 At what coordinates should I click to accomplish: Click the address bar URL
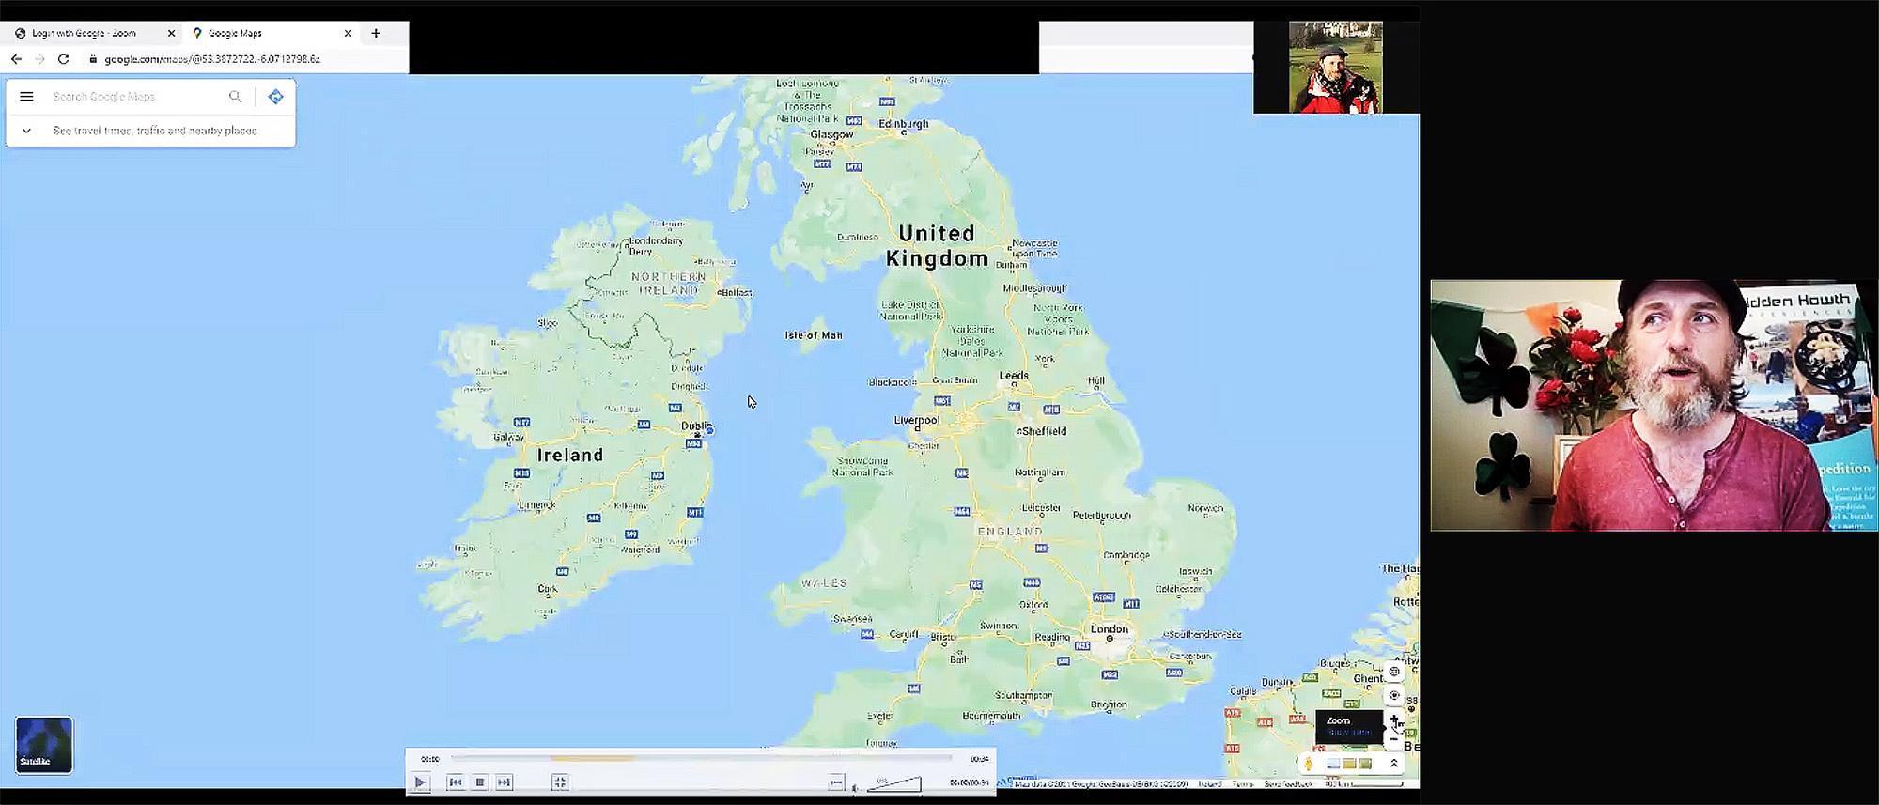point(212,58)
